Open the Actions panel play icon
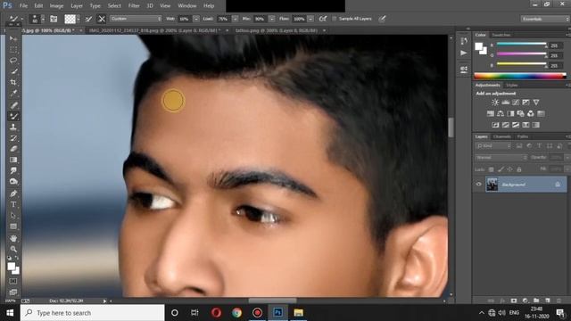 click(x=464, y=53)
